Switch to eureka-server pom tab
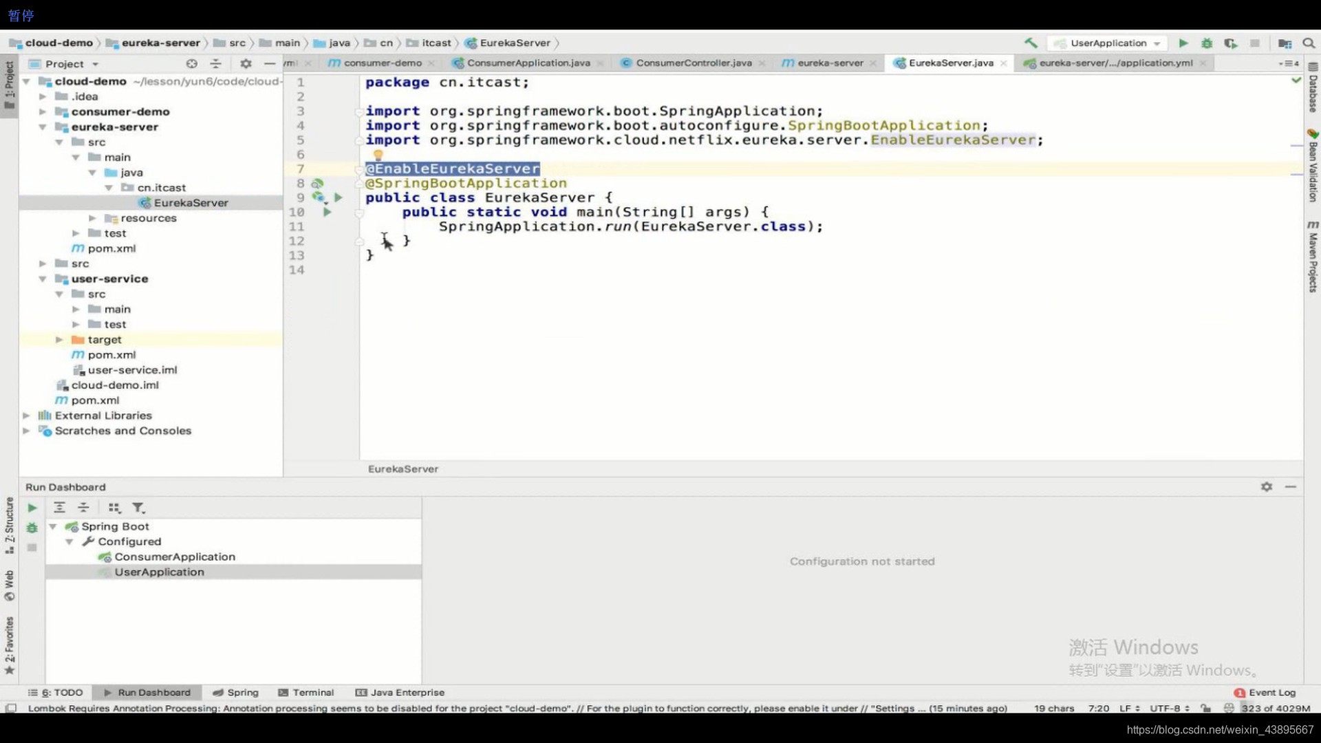 click(x=830, y=63)
